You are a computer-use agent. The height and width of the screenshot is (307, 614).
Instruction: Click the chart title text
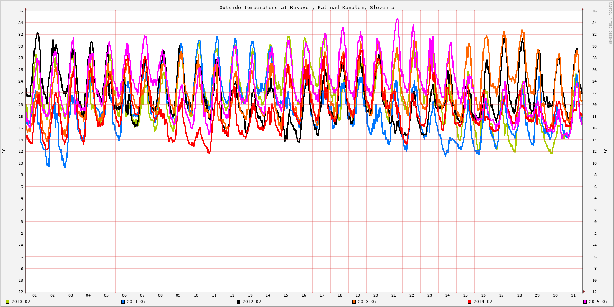coord(307,7)
